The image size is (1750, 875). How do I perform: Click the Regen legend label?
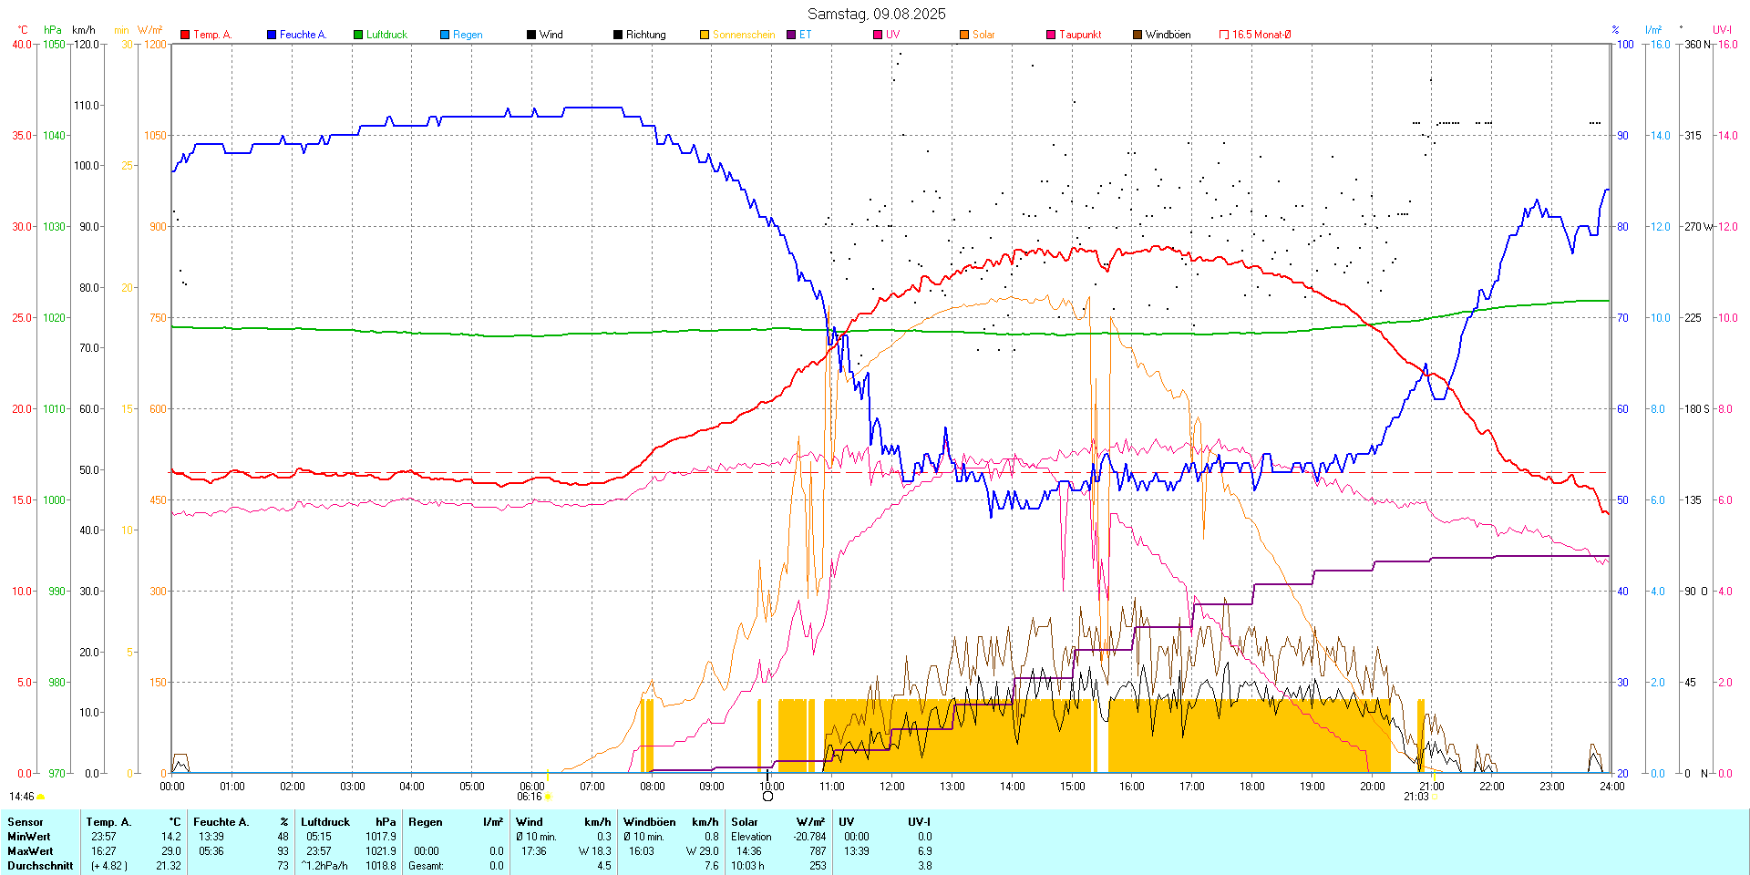tap(468, 35)
